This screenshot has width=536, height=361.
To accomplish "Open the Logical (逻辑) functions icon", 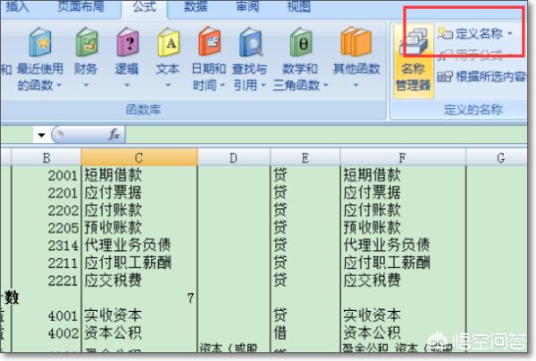I will point(127,42).
